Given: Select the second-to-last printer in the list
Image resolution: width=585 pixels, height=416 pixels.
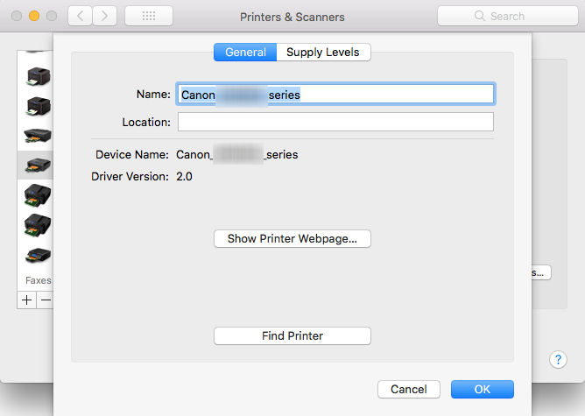Looking at the screenshot, I should tap(38, 225).
